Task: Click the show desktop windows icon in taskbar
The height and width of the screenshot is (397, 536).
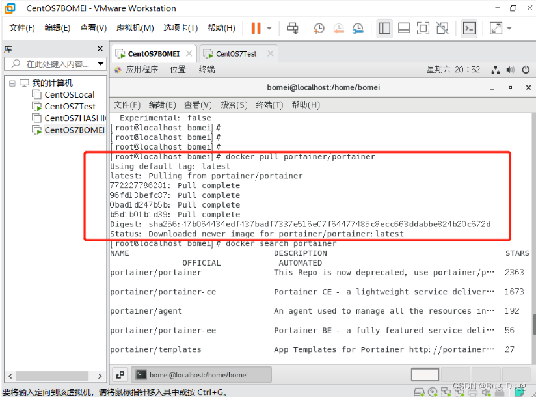Action: point(120,375)
